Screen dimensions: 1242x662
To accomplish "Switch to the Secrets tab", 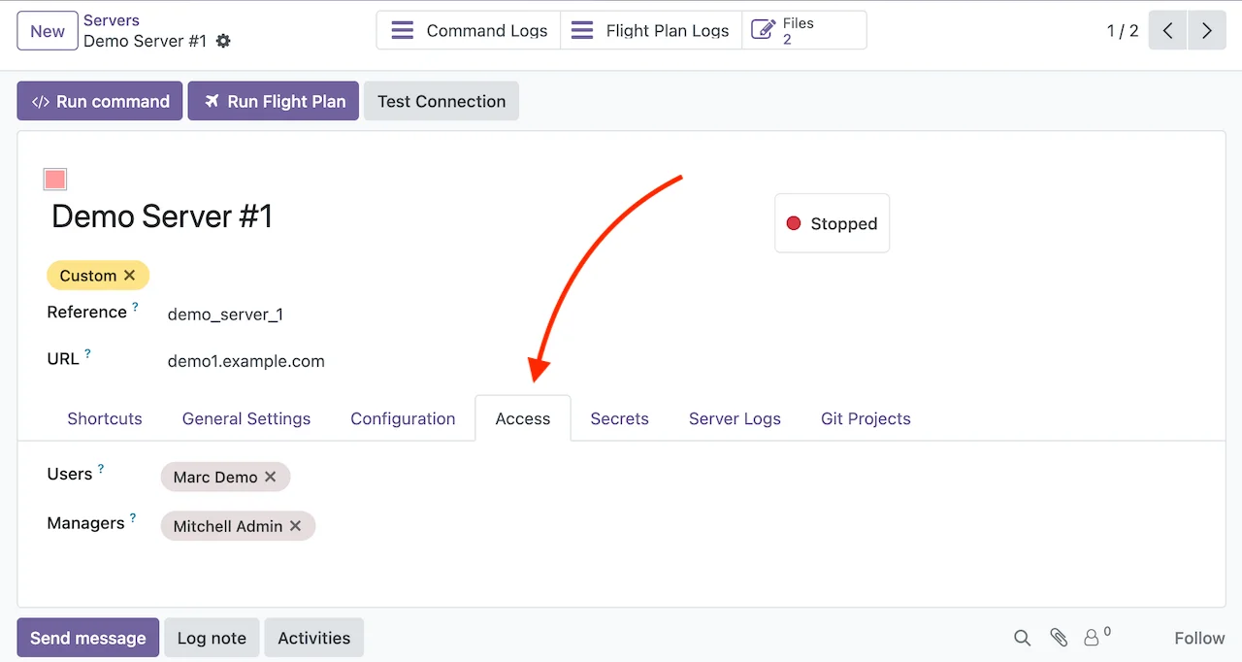I will (619, 418).
